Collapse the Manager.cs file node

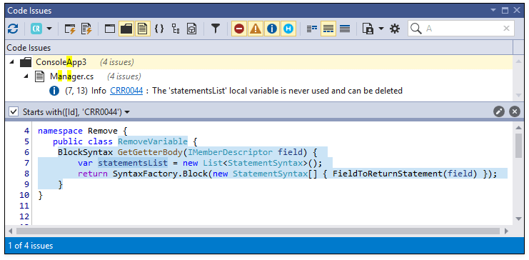tap(26, 76)
